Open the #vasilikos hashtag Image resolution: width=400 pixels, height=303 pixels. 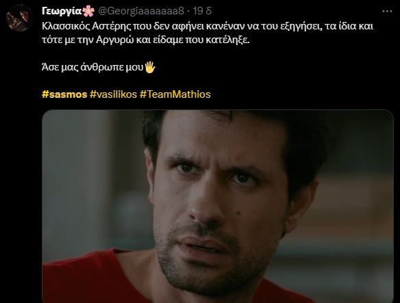pyautogui.click(x=113, y=94)
